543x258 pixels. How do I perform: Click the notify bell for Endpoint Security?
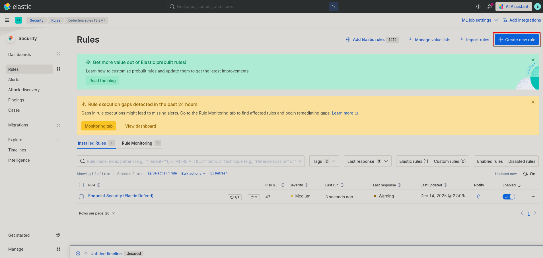coord(479,197)
